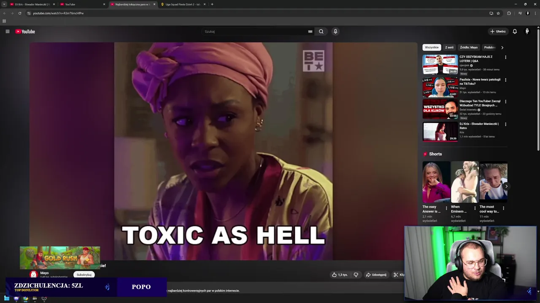Screen dimensions: 540x303
Task: Open the Chrome three-dot menu
Action: 535,13
